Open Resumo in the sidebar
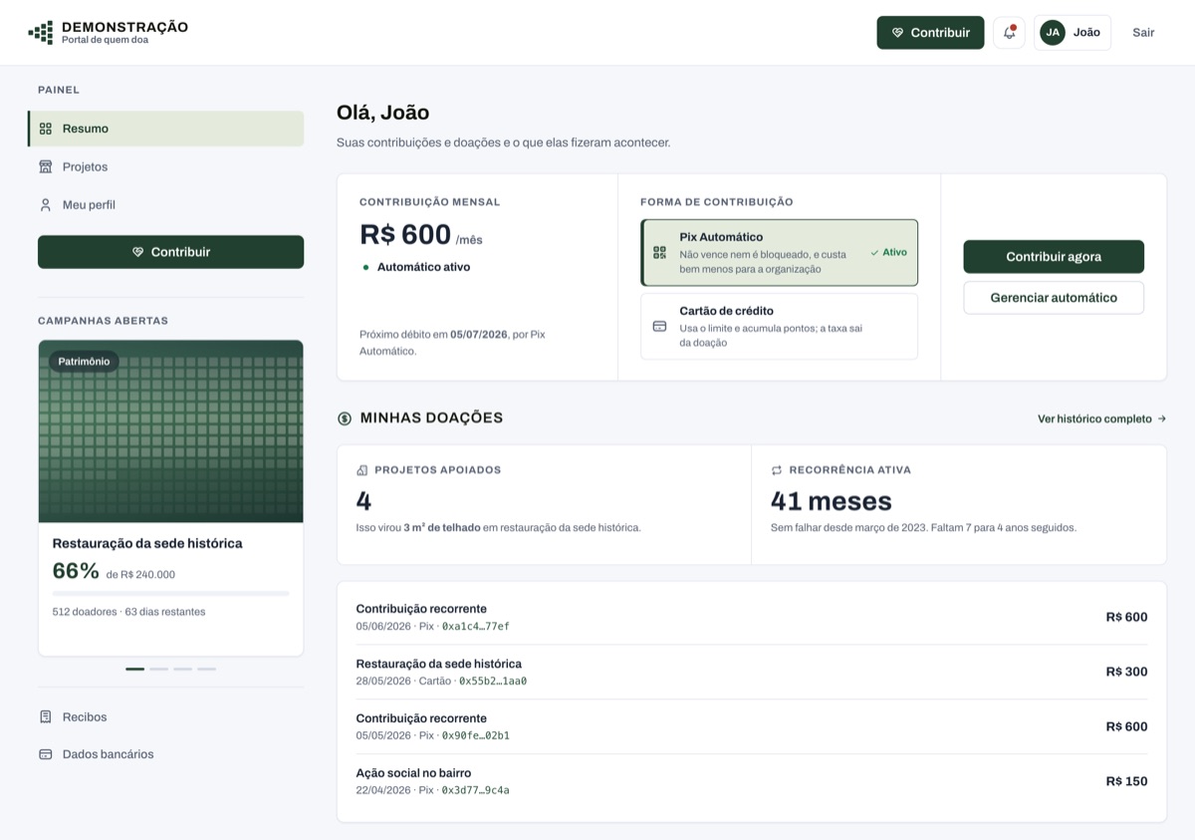Viewport: 1195px width, 840px height. 165,129
